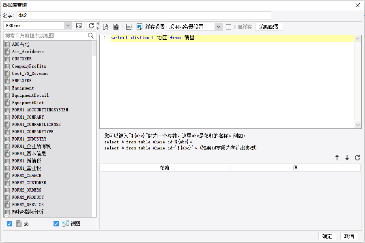Image resolution: width=365 pixels, height=243 pixels.
Task: Toggle the 表 checkbox
Action: click(10, 224)
